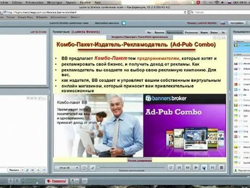The width and height of the screenshot is (250, 188).
Task: Switch to the Chat tab
Action: point(149,32)
